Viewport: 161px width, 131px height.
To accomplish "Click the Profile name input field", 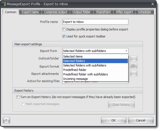I will (x=95, y=22).
